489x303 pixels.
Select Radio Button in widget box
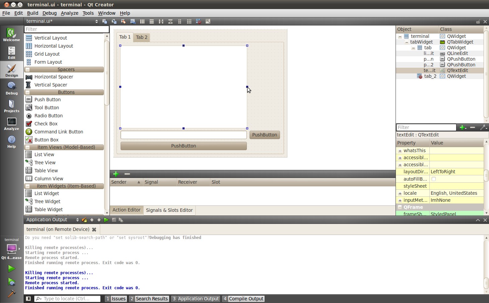point(49,116)
